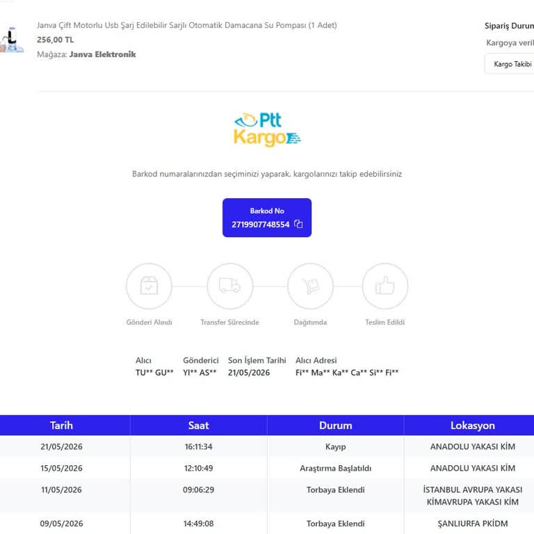Click the Teslim Edildi step label
This screenshot has width=534, height=534.
[385, 322]
